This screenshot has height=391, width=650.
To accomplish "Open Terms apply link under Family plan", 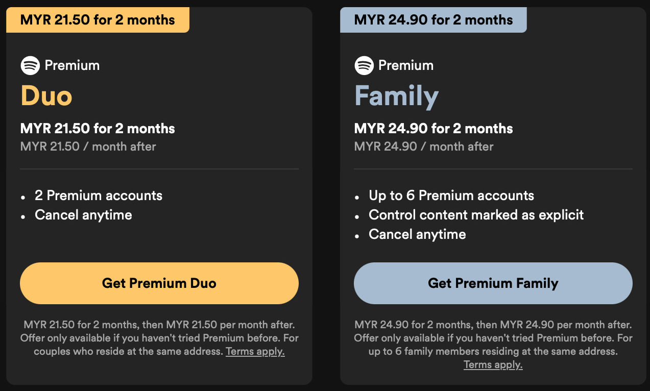I will click(493, 365).
